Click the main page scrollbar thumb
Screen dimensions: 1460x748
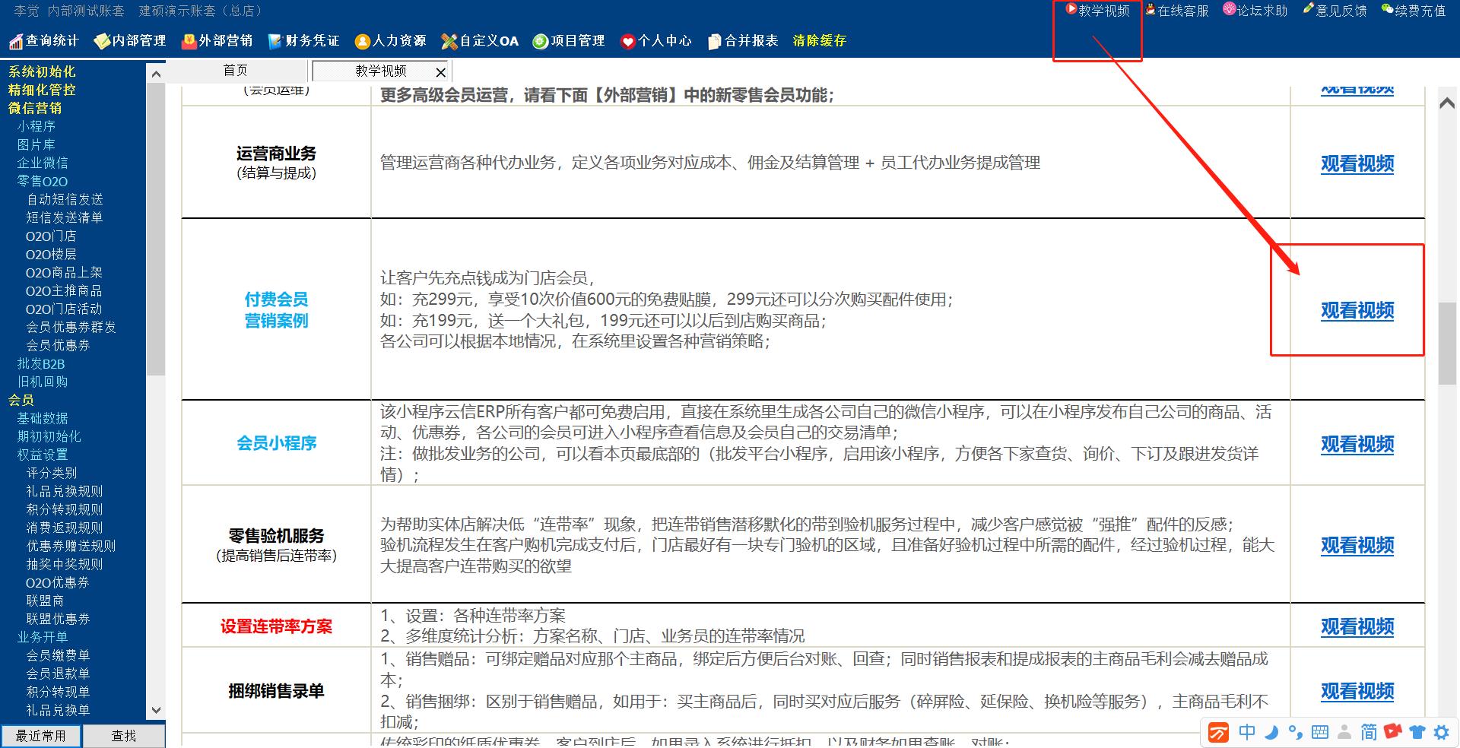[x=1447, y=344]
